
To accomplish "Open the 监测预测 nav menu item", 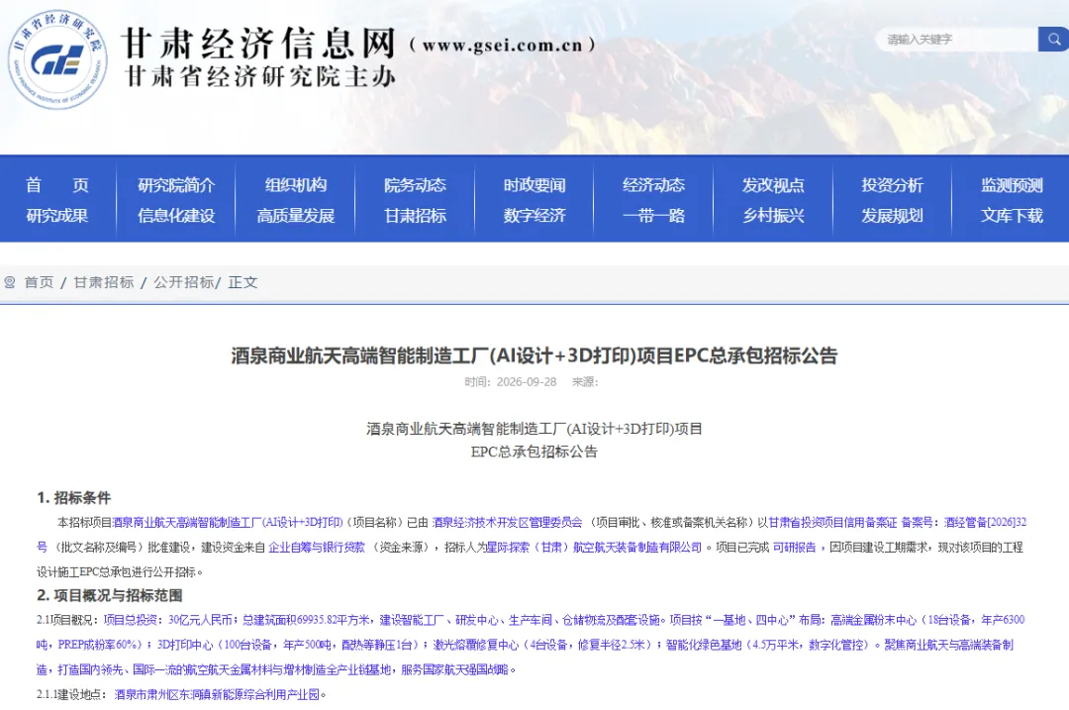I will pos(1012,185).
